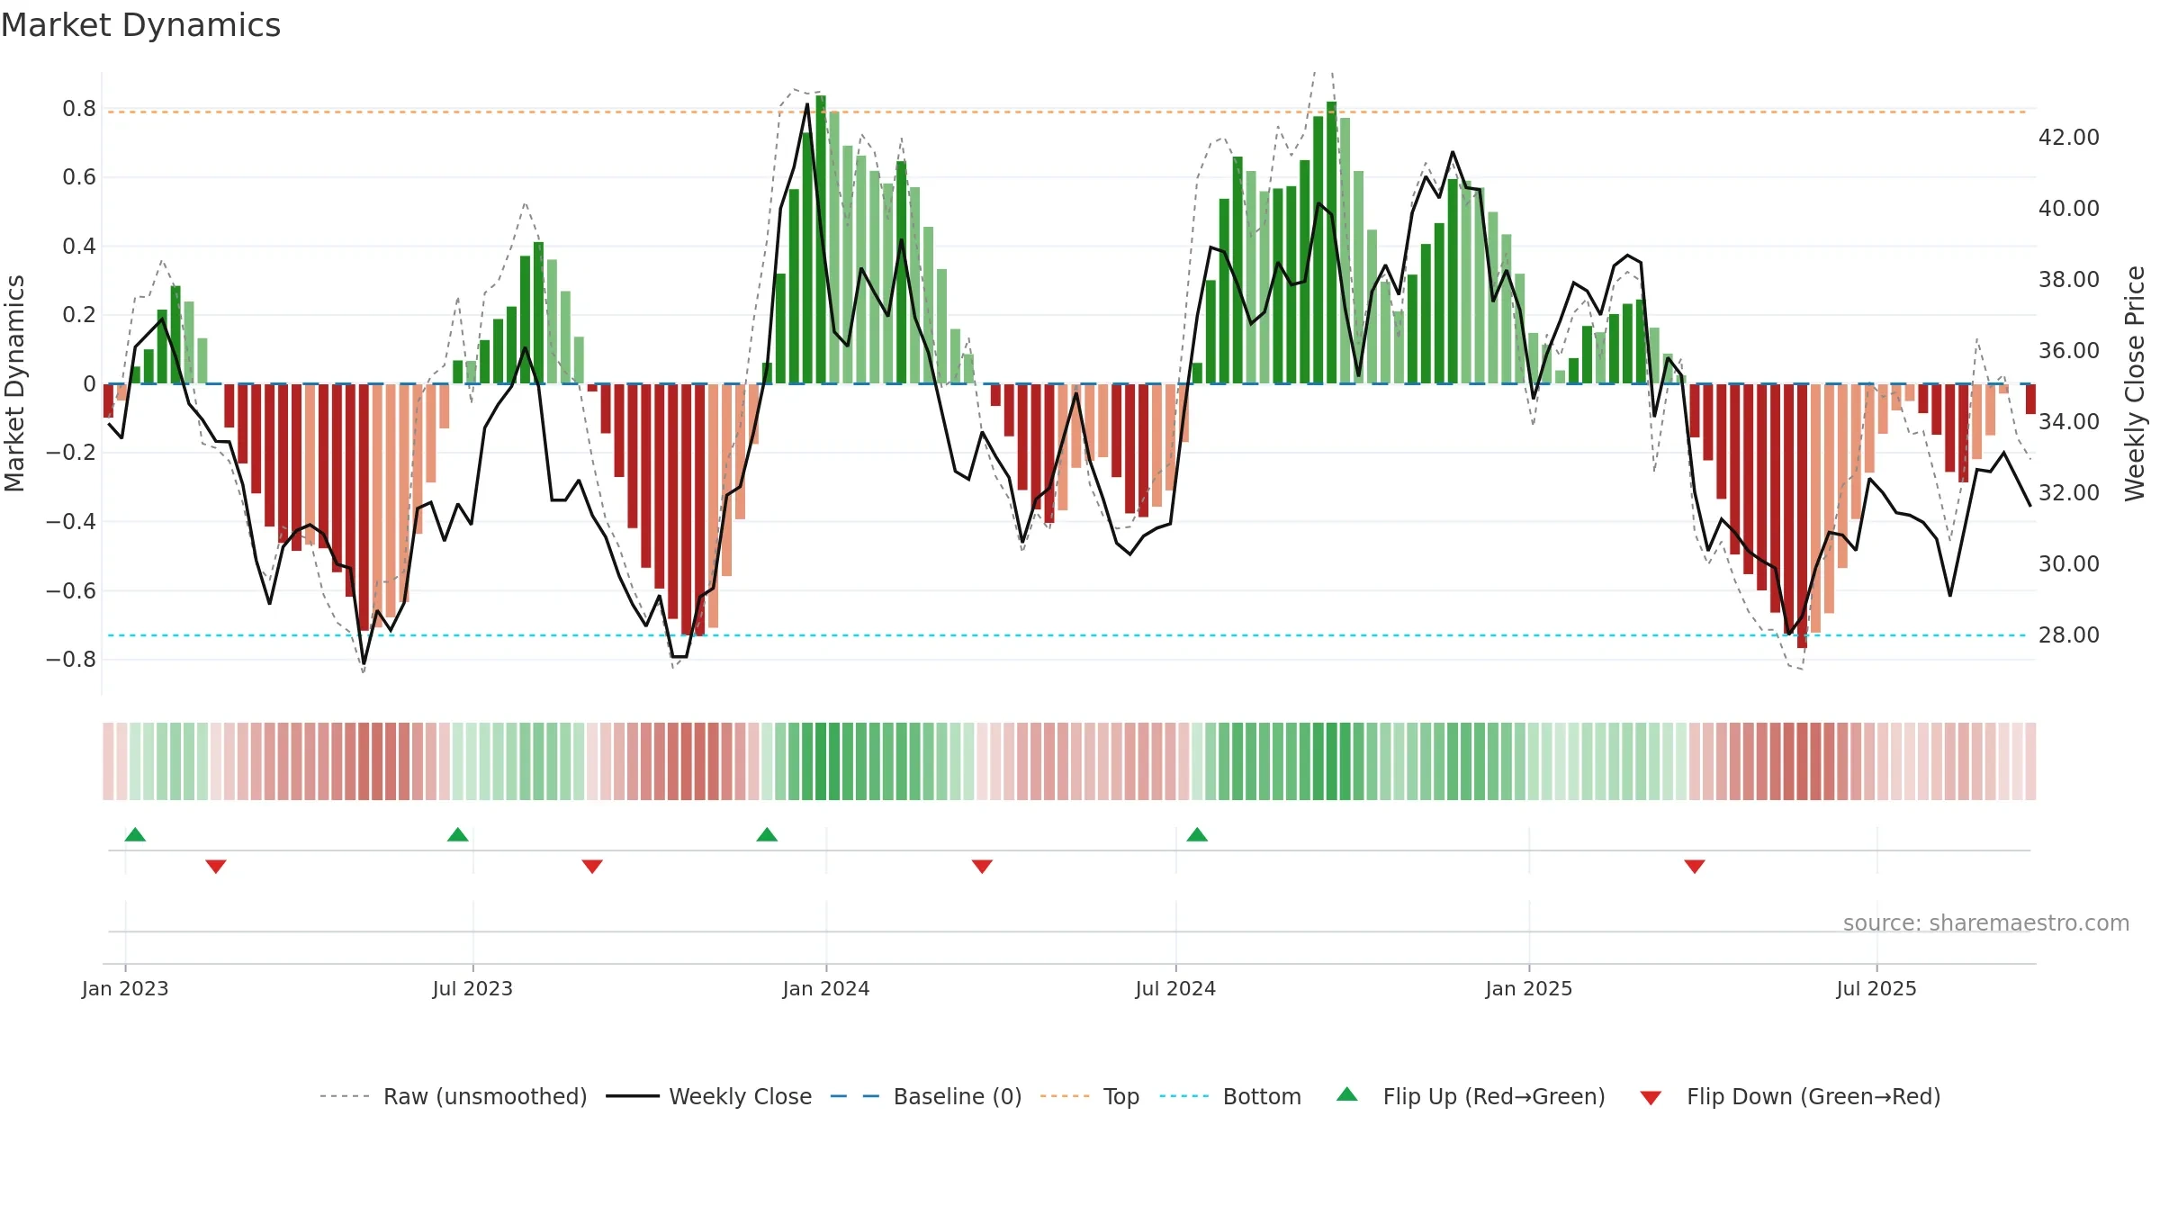
Task: Click the Top legend entry
Action: tap(1090, 1096)
